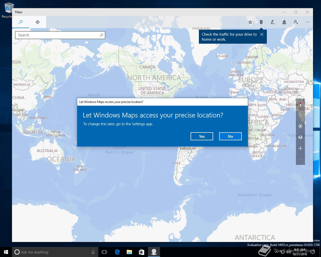Click the MONGOLIA map label
Viewport: 321px width, 257px height.
click(22, 85)
